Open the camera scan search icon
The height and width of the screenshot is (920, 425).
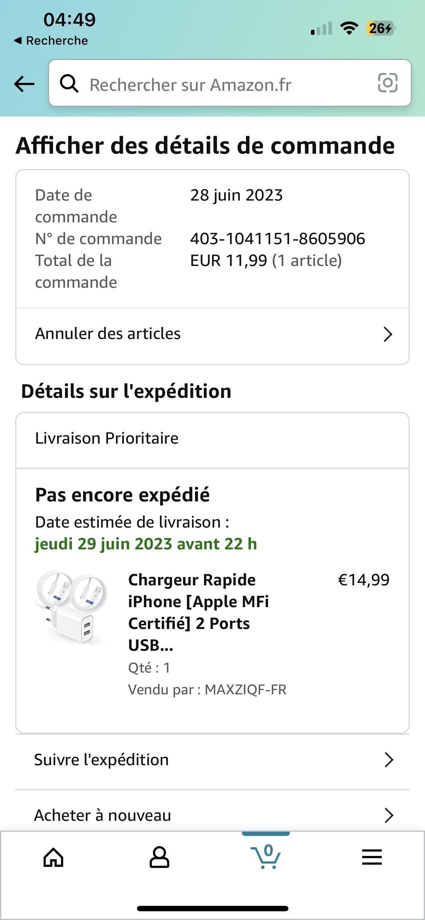point(388,83)
